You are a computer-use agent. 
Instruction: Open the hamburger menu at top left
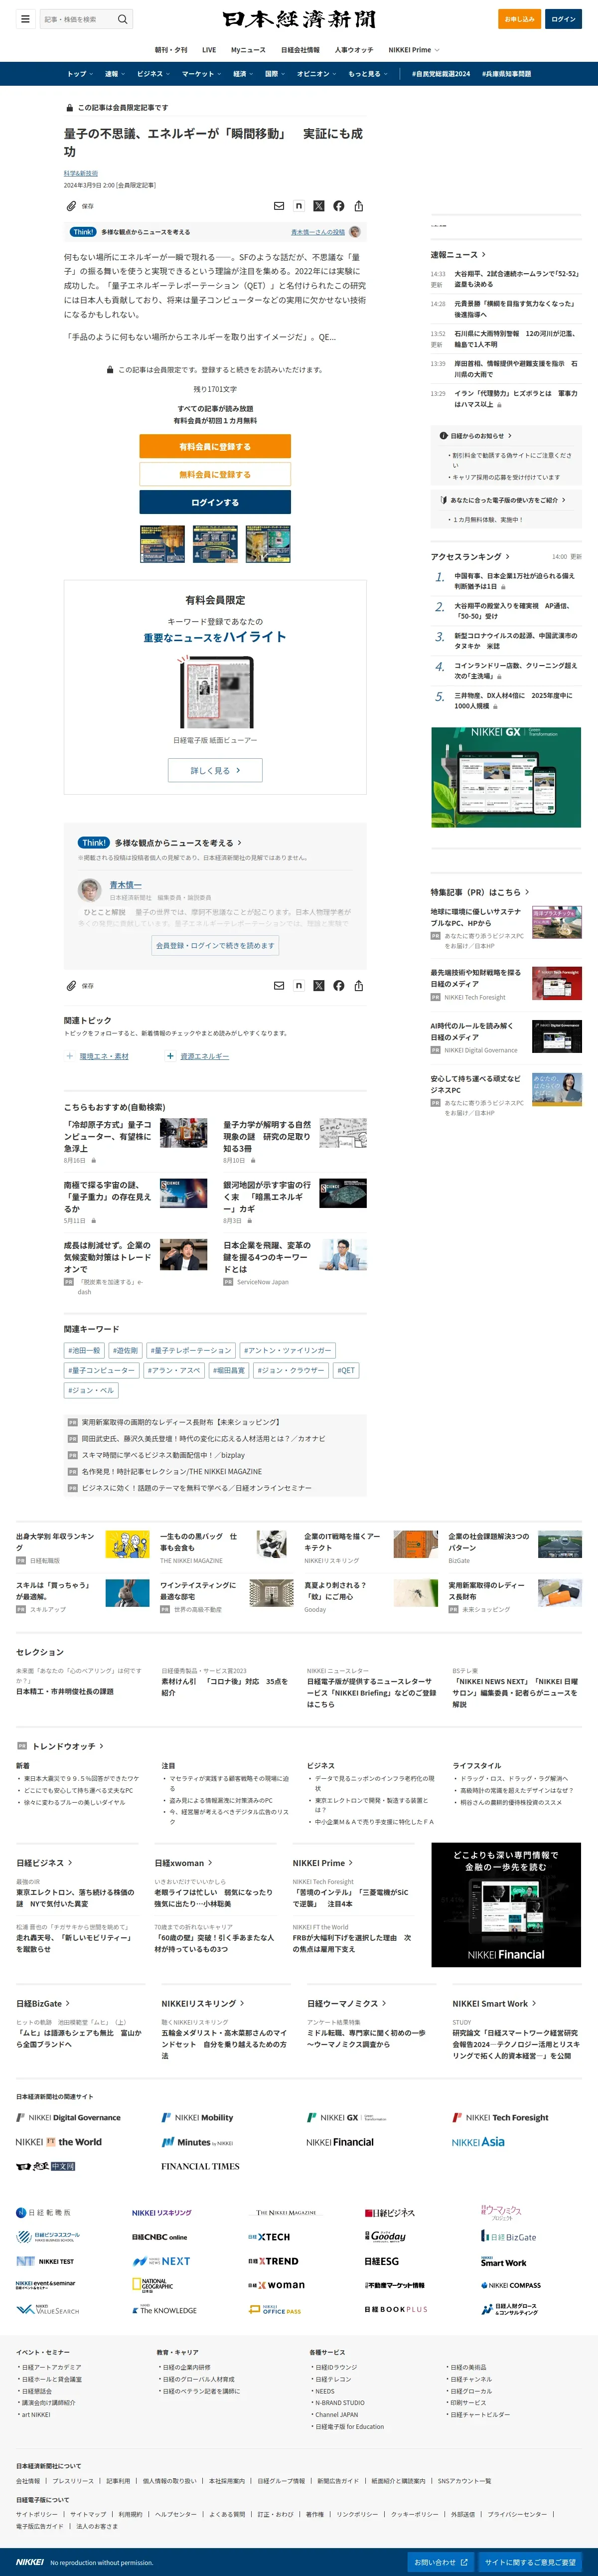[x=25, y=19]
